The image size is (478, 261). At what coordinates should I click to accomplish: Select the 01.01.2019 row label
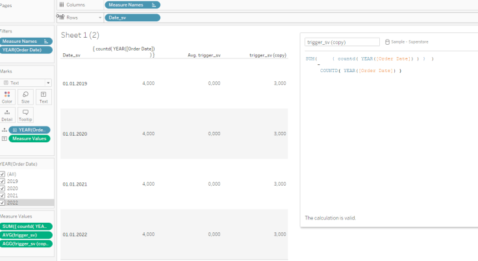[75, 84]
